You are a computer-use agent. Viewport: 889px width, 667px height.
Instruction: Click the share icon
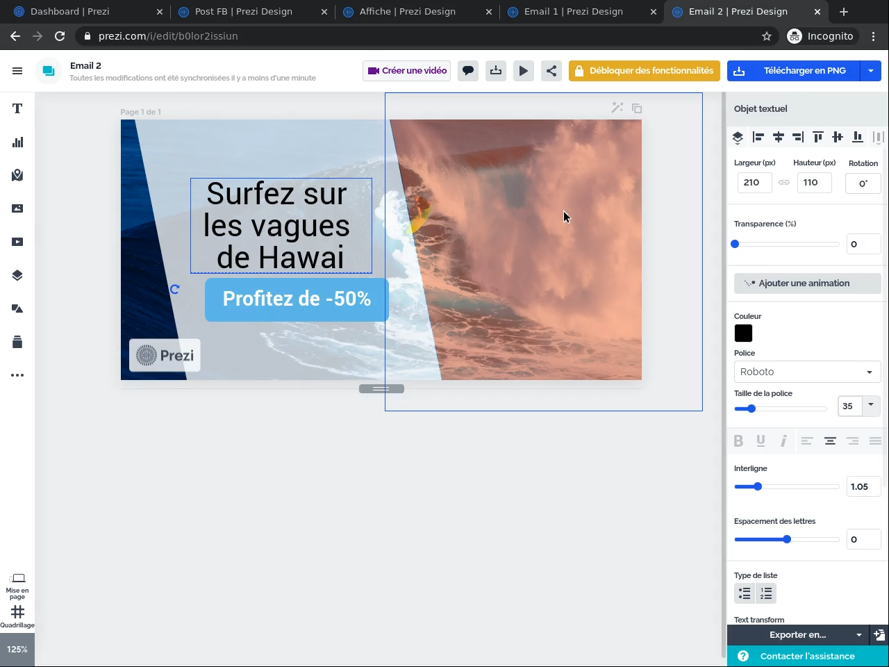pyautogui.click(x=551, y=71)
